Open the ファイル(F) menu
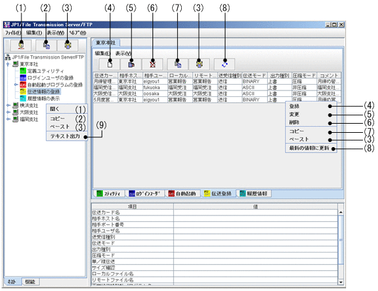Image resolution: width=378 pixels, height=291 pixels. point(13,33)
